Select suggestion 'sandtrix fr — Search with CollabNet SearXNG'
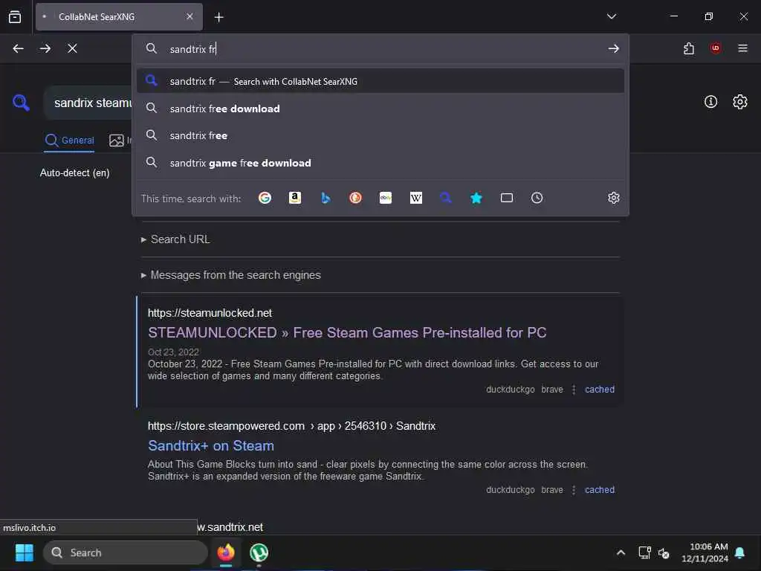The width and height of the screenshot is (761, 571). pyautogui.click(x=380, y=81)
